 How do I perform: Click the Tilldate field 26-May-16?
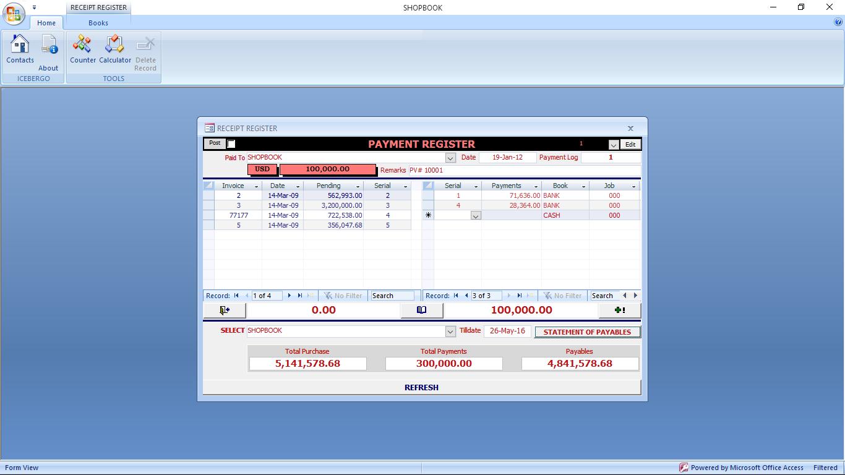pyautogui.click(x=507, y=331)
